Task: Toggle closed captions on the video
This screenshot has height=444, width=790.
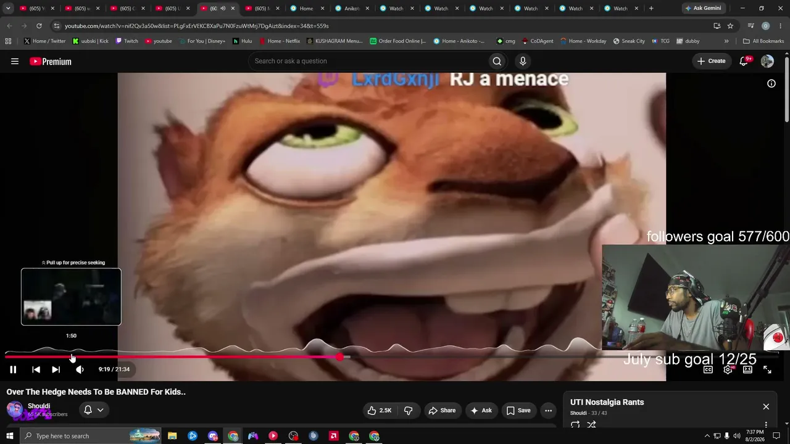Action: pyautogui.click(x=708, y=369)
